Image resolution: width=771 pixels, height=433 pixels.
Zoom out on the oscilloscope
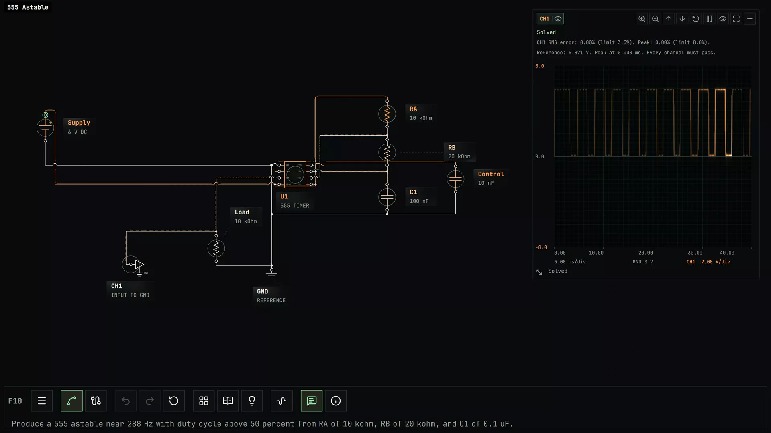pyautogui.click(x=655, y=19)
